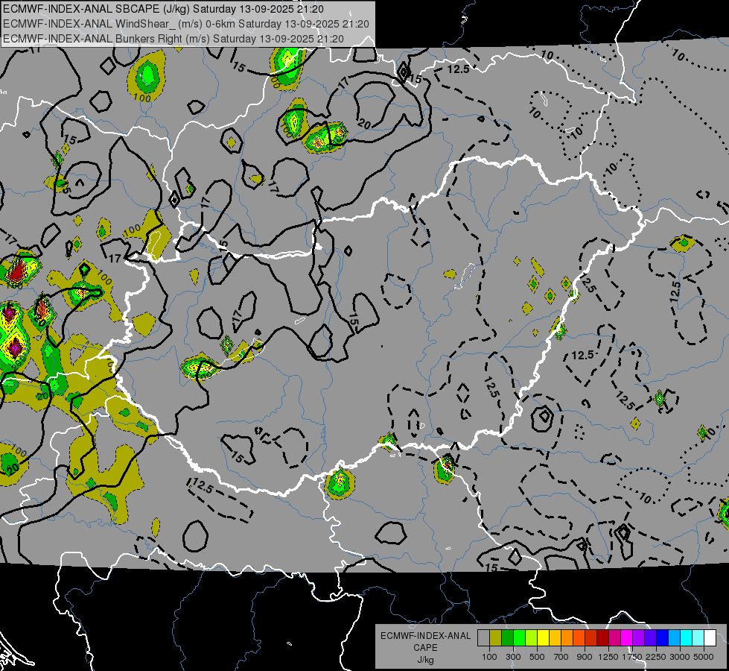Select the dark red legend swatch
The image size is (729, 671).
tap(602, 637)
